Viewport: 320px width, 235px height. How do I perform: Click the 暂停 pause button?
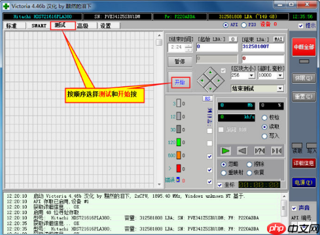click(180, 61)
